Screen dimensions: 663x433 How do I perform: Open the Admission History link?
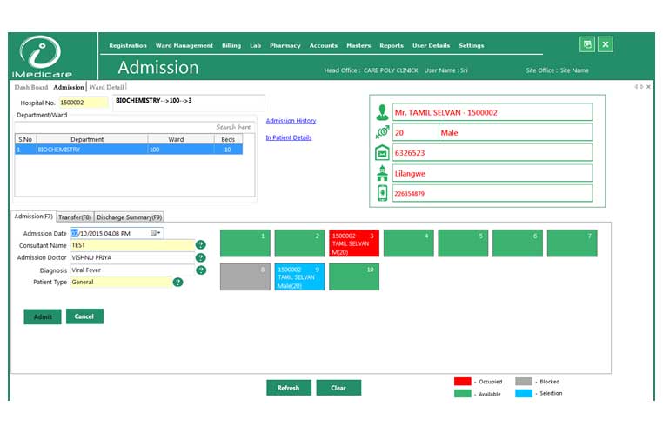[291, 121]
